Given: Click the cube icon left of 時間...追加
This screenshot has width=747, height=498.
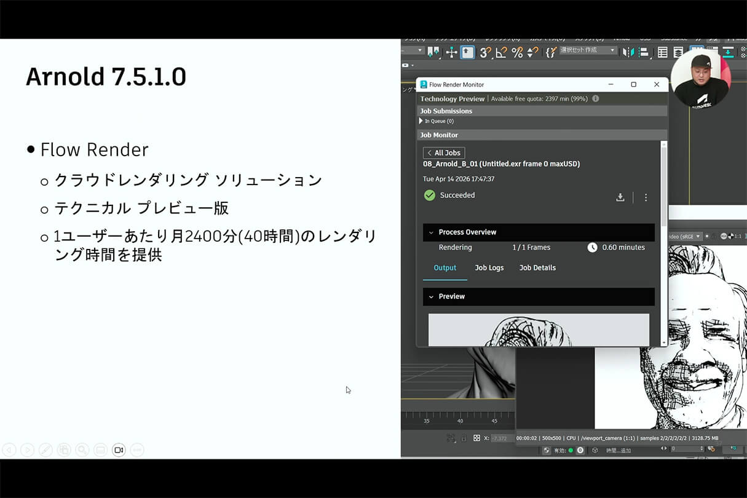Looking at the screenshot, I should (x=595, y=451).
